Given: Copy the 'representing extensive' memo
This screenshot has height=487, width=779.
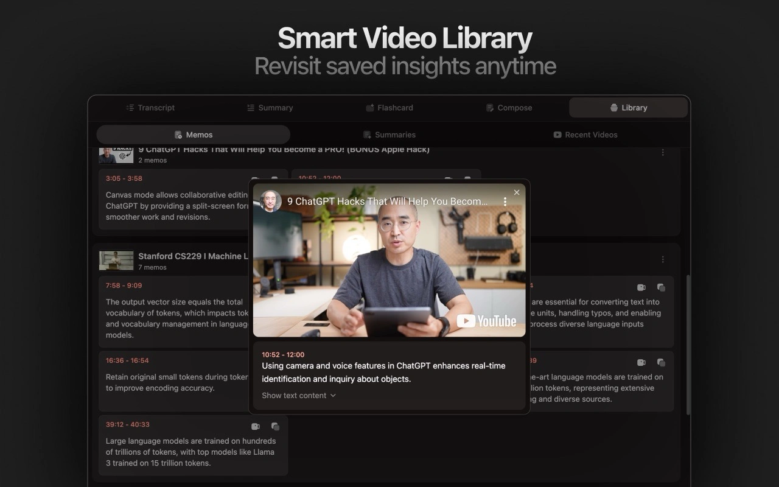Looking at the screenshot, I should pyautogui.click(x=661, y=362).
